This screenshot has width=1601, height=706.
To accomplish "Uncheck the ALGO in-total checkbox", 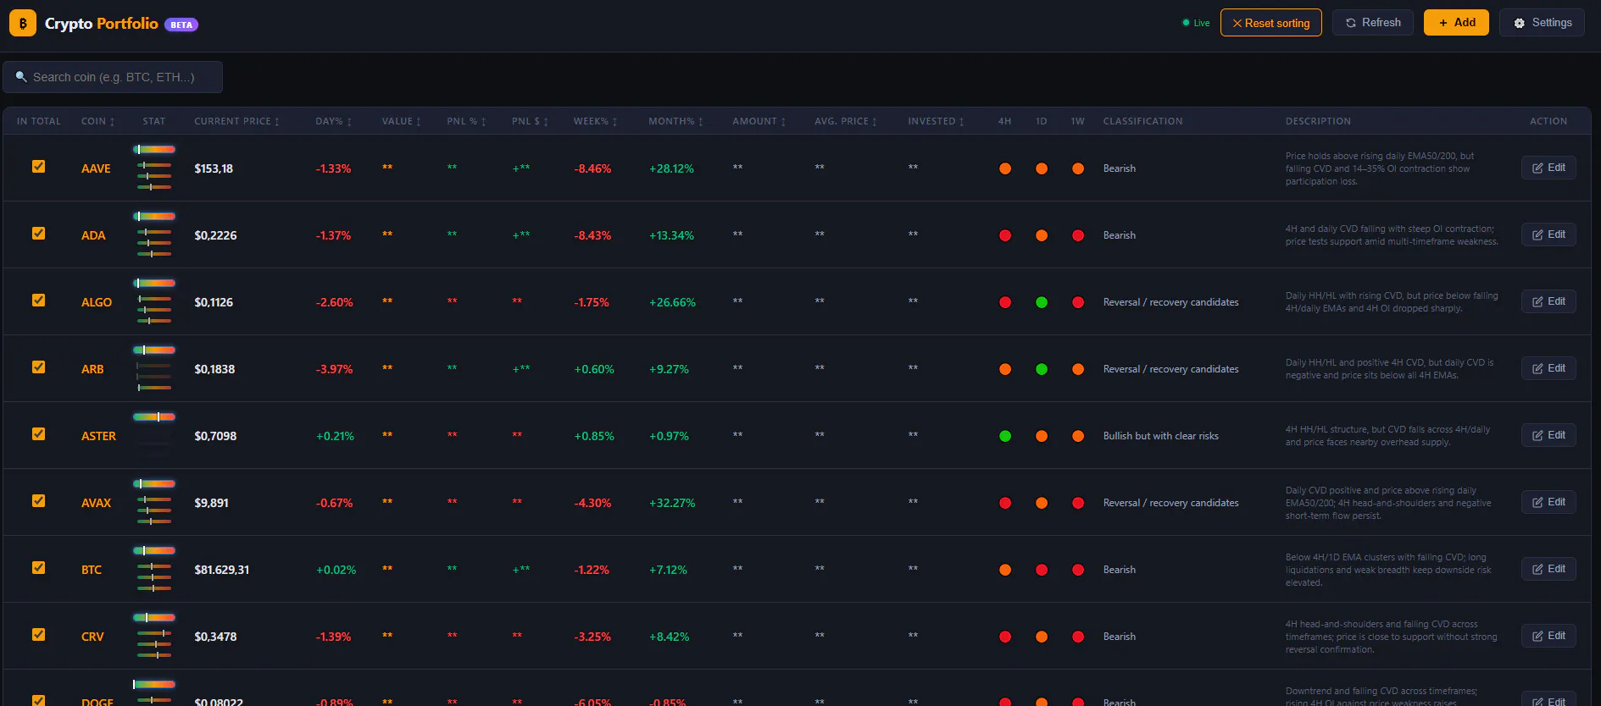I will tap(39, 301).
